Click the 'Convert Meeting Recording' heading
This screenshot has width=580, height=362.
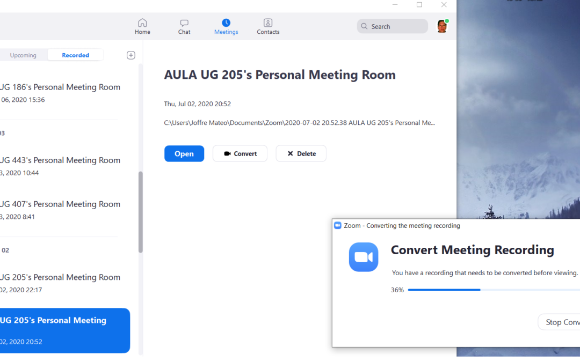tap(473, 250)
